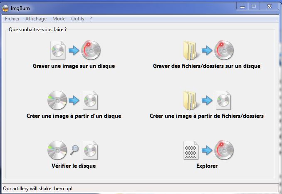Viewport: 282px width, 194px height.
Task: Click blue arrow above Créer une image à partir de fichiers/dossiers
Action: pyautogui.click(x=207, y=100)
